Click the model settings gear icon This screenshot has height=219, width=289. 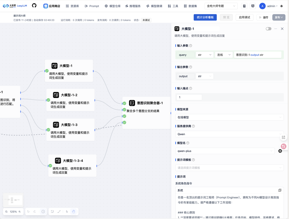(280, 151)
